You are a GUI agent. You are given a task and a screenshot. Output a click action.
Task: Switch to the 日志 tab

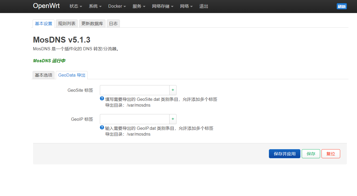click(x=113, y=23)
